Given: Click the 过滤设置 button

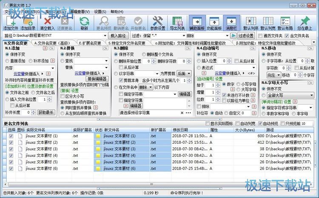Looking at the screenshot, I should (246, 36).
